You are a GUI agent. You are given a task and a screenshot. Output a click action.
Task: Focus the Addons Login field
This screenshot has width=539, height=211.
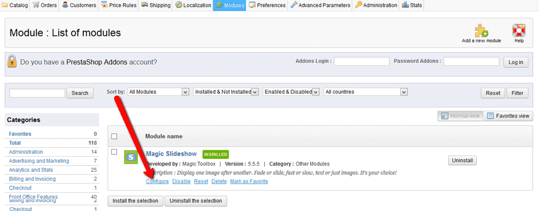click(x=361, y=61)
